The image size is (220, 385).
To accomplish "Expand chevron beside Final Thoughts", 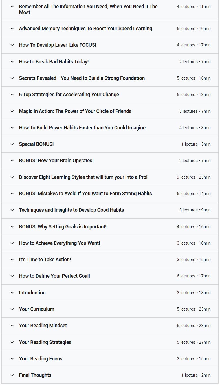I will click(x=12, y=375).
